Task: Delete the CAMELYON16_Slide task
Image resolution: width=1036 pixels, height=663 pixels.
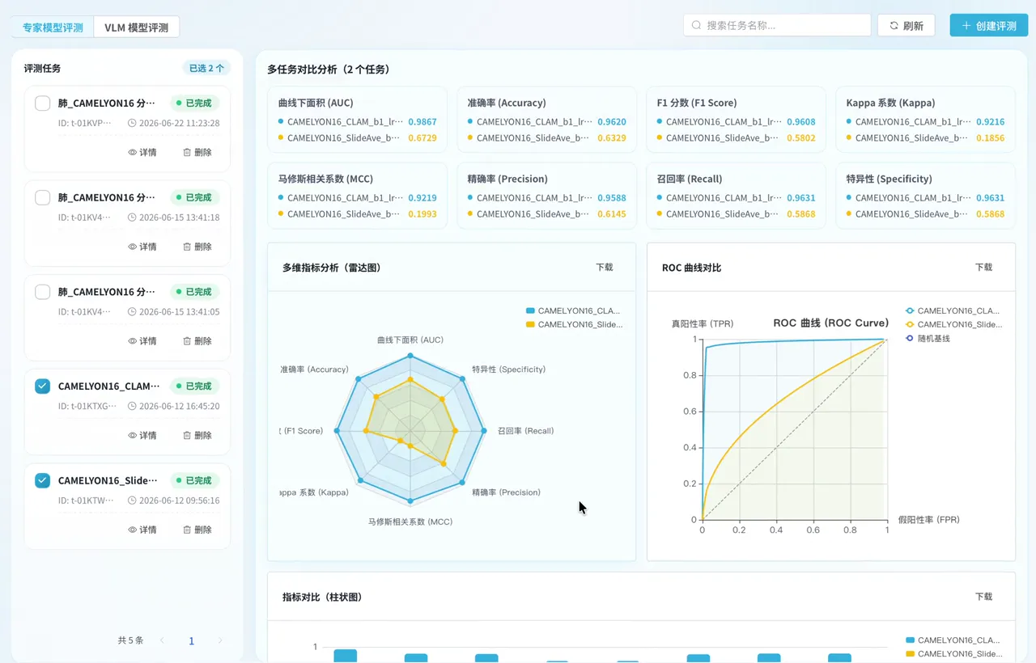Action: [197, 530]
